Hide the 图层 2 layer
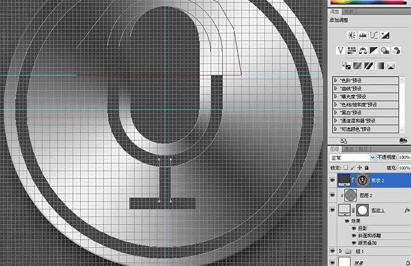Screen dimensions: 411x266 click(x=332, y=195)
